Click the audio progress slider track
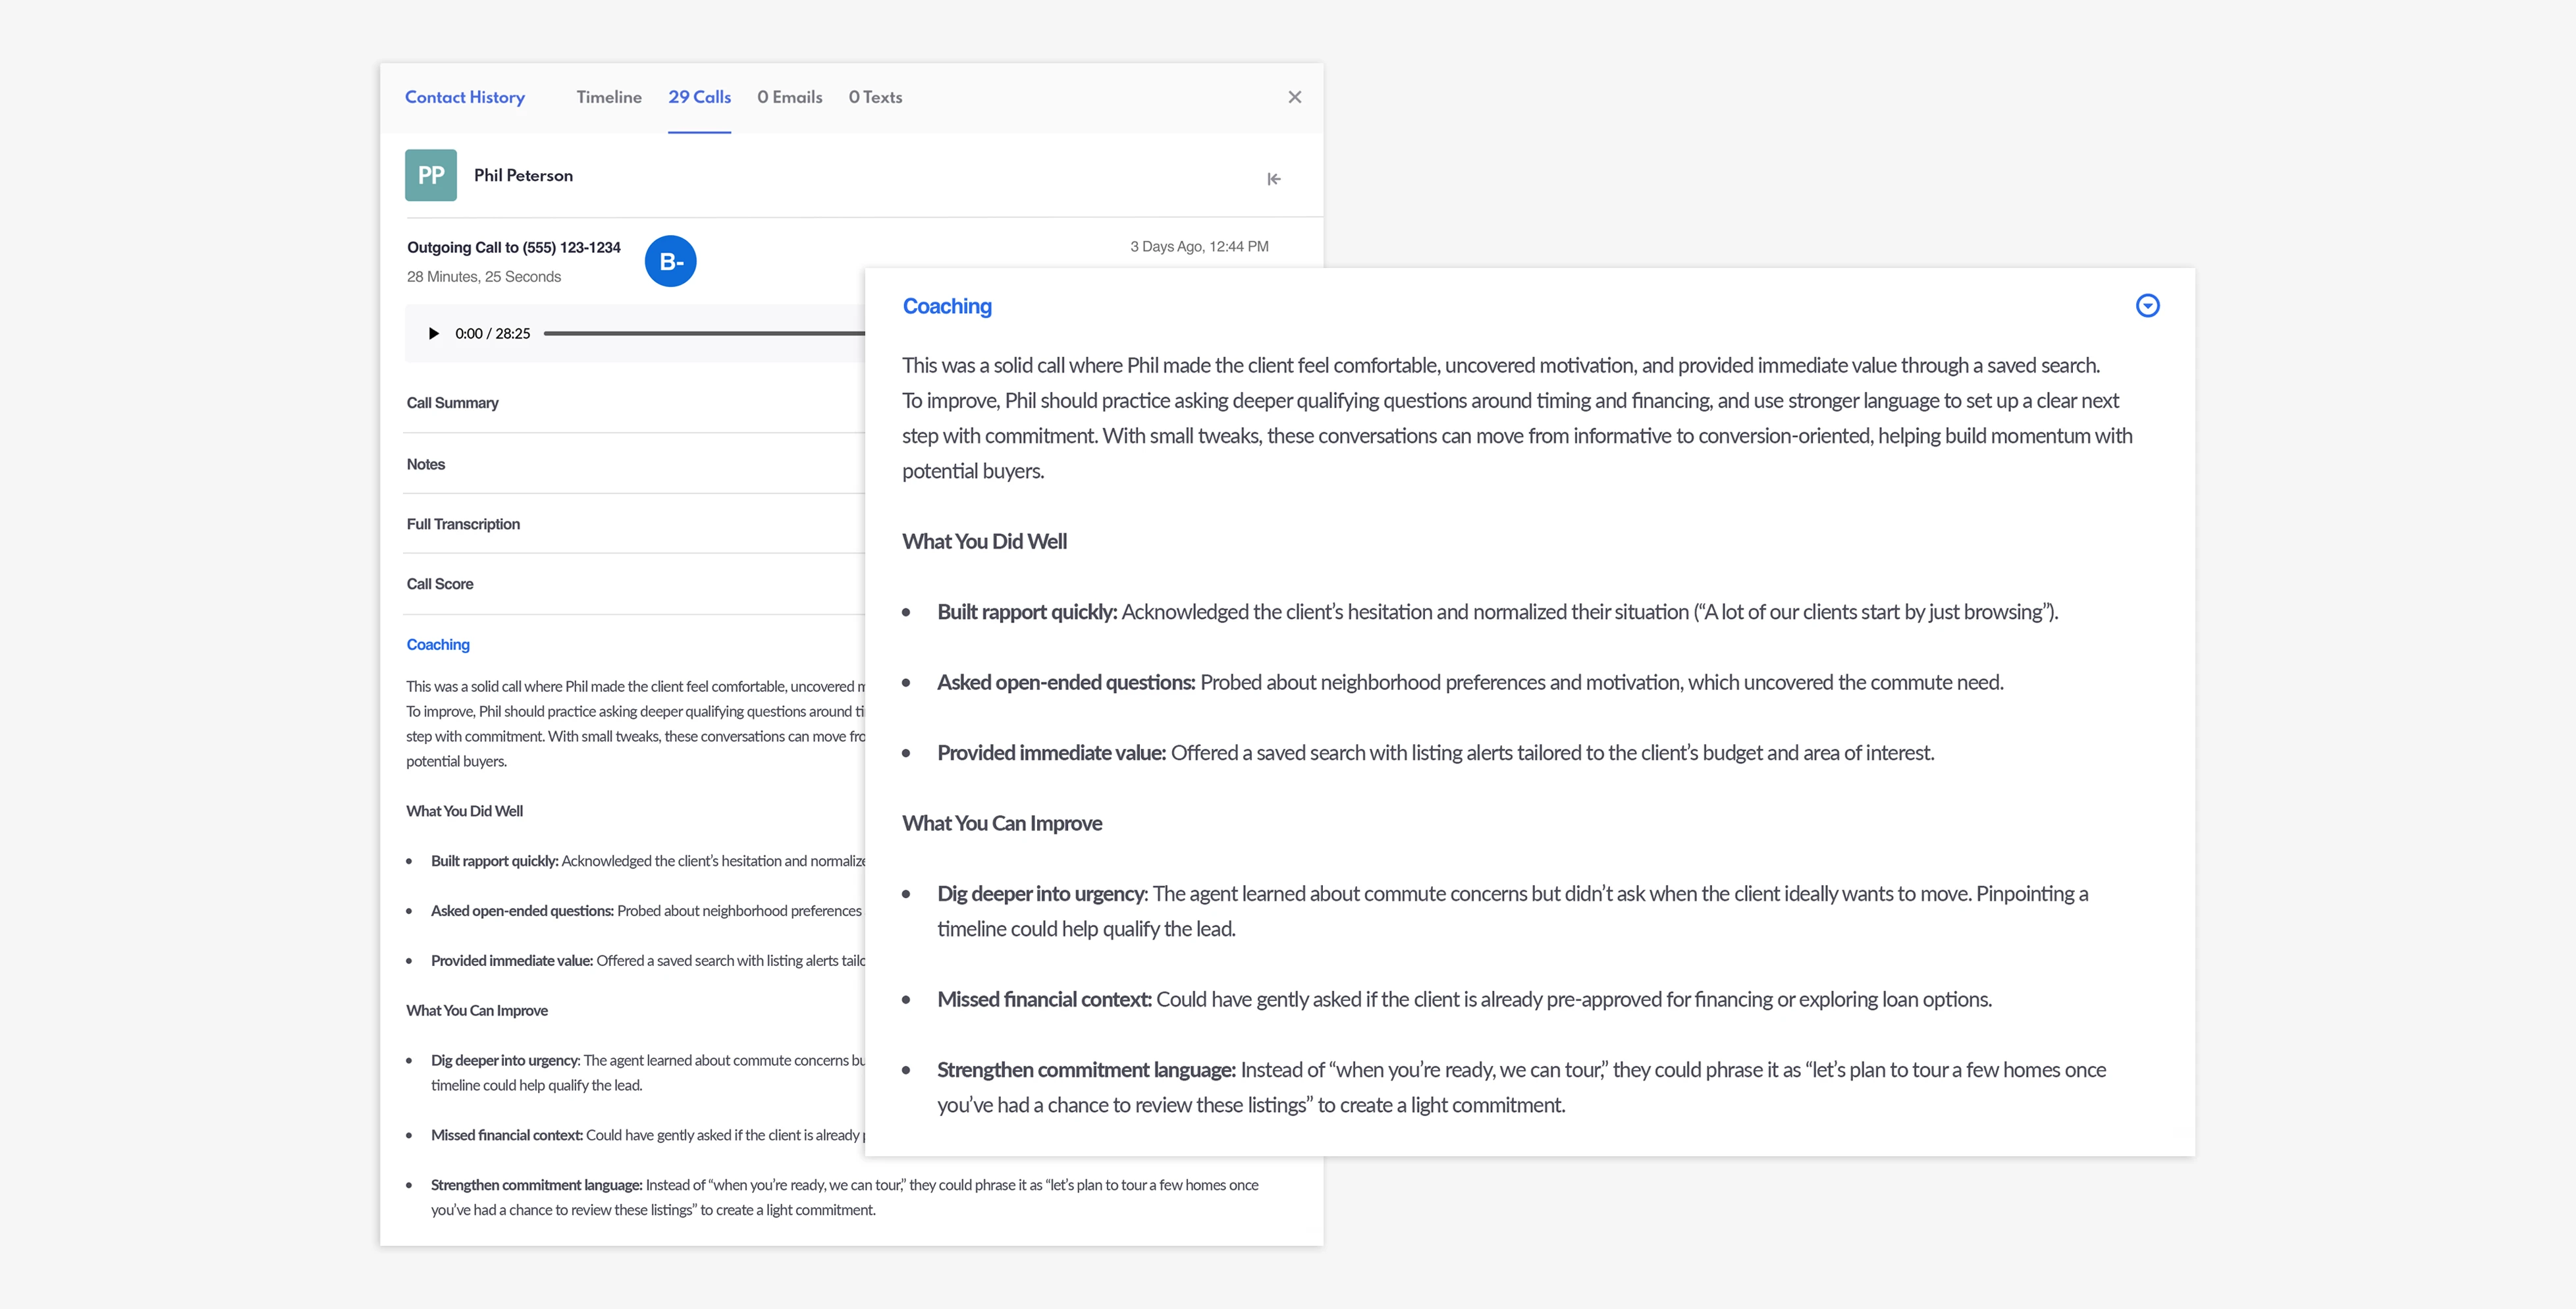 700,334
